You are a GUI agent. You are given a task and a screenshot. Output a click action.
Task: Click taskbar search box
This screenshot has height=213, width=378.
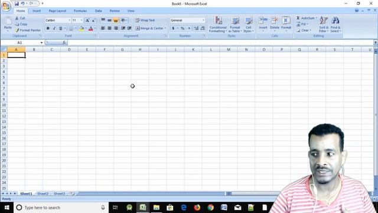click(61, 208)
